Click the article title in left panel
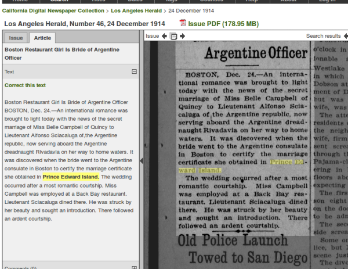The width and height of the screenshot is (348, 269). [66, 53]
